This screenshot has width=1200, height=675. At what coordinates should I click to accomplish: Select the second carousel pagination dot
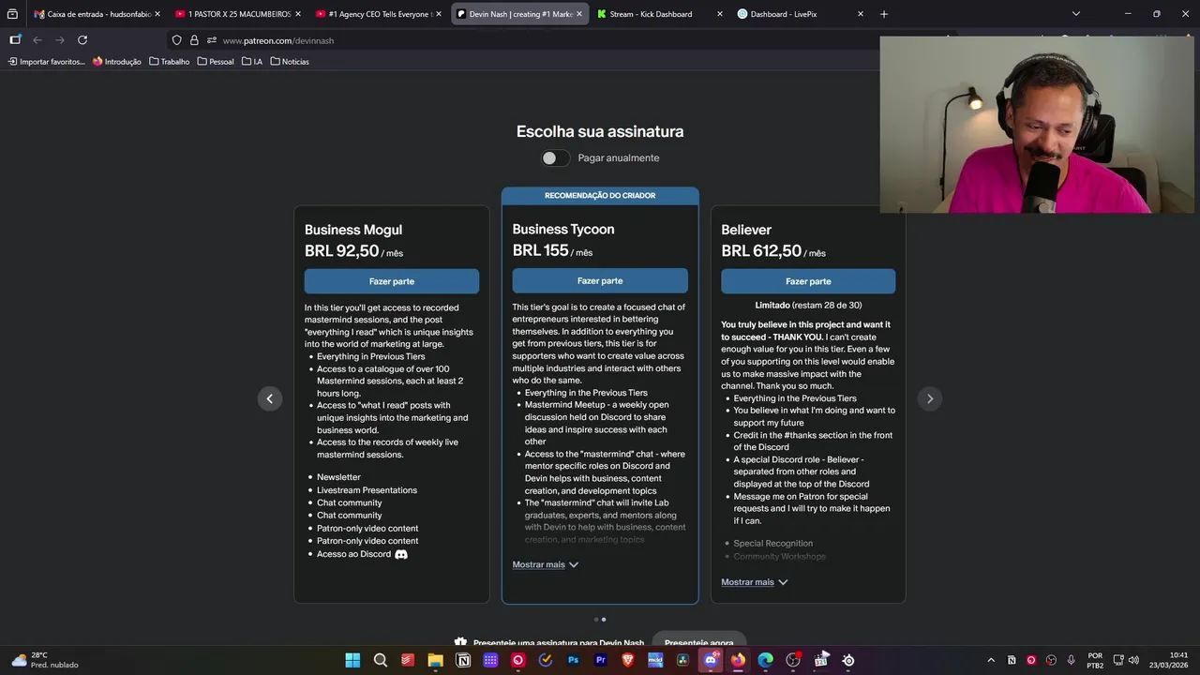[604, 619]
